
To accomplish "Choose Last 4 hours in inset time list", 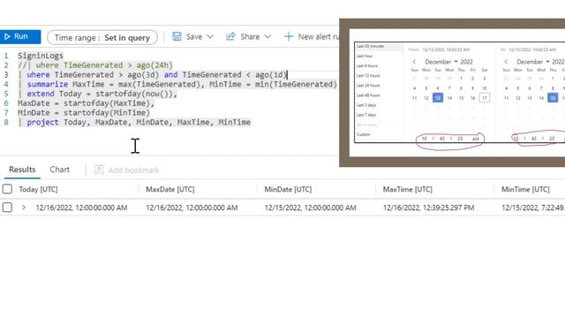I will [367, 66].
